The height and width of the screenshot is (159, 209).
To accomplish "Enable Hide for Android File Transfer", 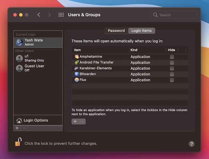I will point(172,63).
